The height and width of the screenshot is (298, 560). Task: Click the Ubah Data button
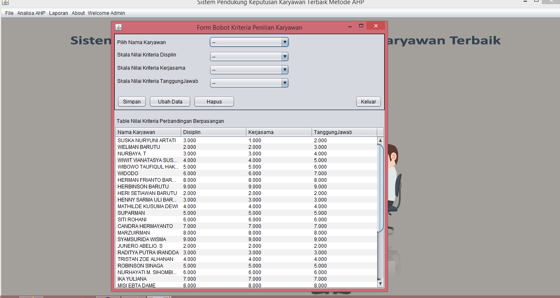pos(170,101)
